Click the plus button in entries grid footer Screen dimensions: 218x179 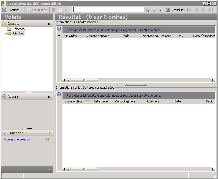64,169
